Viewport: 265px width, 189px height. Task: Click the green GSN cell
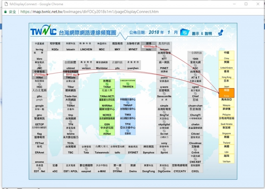107,121
